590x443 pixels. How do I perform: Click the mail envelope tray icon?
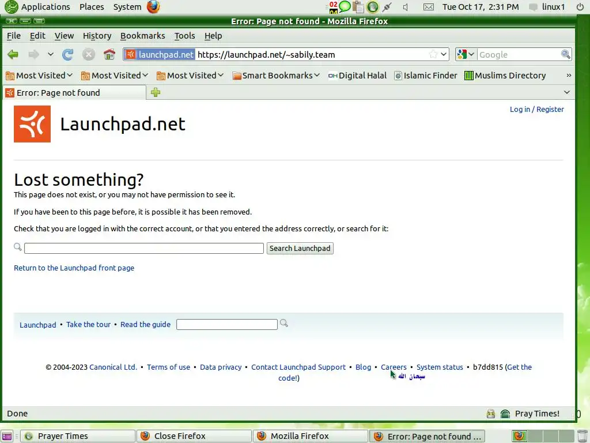[428, 7]
